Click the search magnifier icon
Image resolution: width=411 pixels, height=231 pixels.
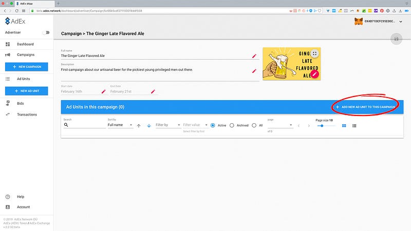point(66,125)
